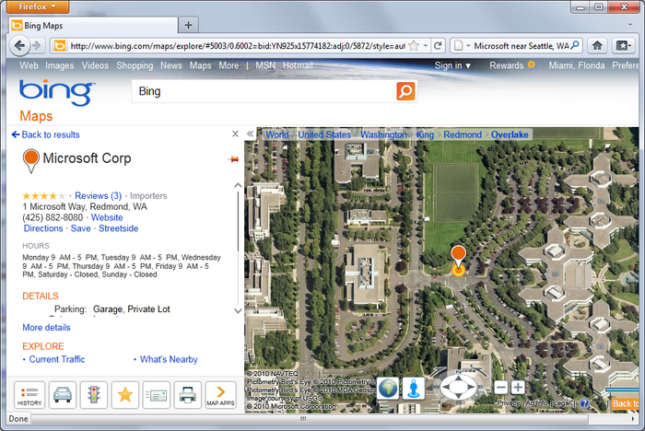This screenshot has width=645, height=431.
Task: Open the History panel icon
Action: (x=29, y=395)
